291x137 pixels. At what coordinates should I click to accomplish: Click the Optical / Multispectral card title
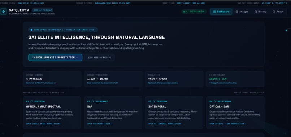[43, 106]
